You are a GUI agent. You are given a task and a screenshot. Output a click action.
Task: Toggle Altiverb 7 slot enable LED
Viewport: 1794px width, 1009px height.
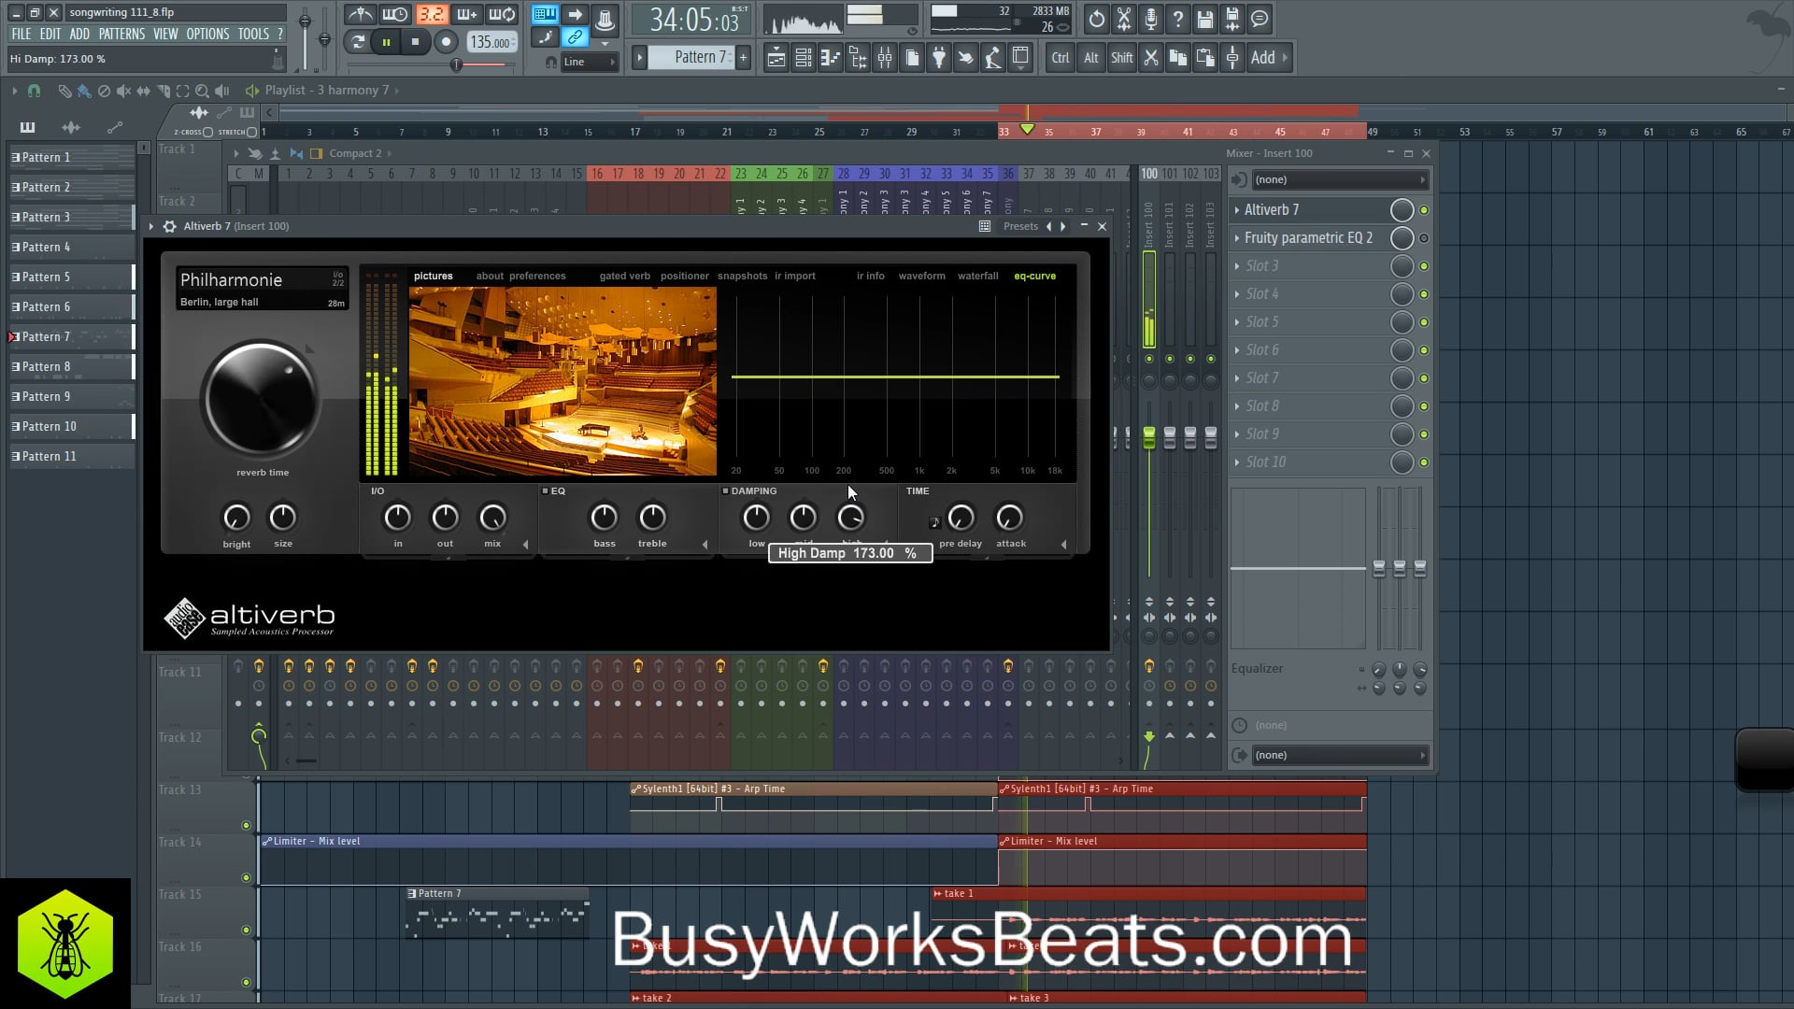pos(1424,210)
